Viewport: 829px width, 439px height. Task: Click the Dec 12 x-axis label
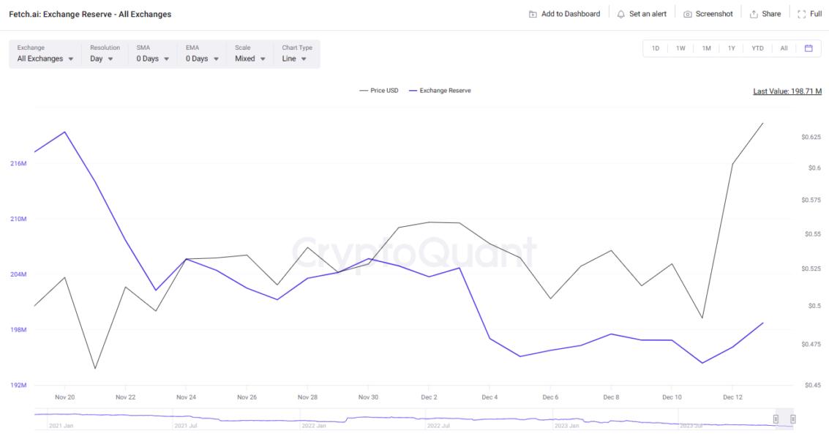(732, 397)
